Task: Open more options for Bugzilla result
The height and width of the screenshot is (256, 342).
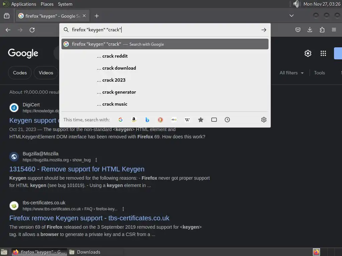Action: [x=96, y=160]
